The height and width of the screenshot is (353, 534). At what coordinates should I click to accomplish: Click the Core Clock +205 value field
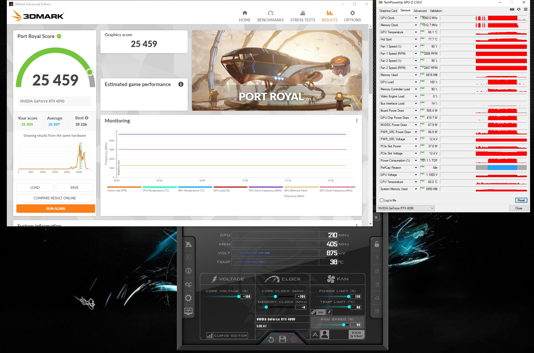coord(301,296)
